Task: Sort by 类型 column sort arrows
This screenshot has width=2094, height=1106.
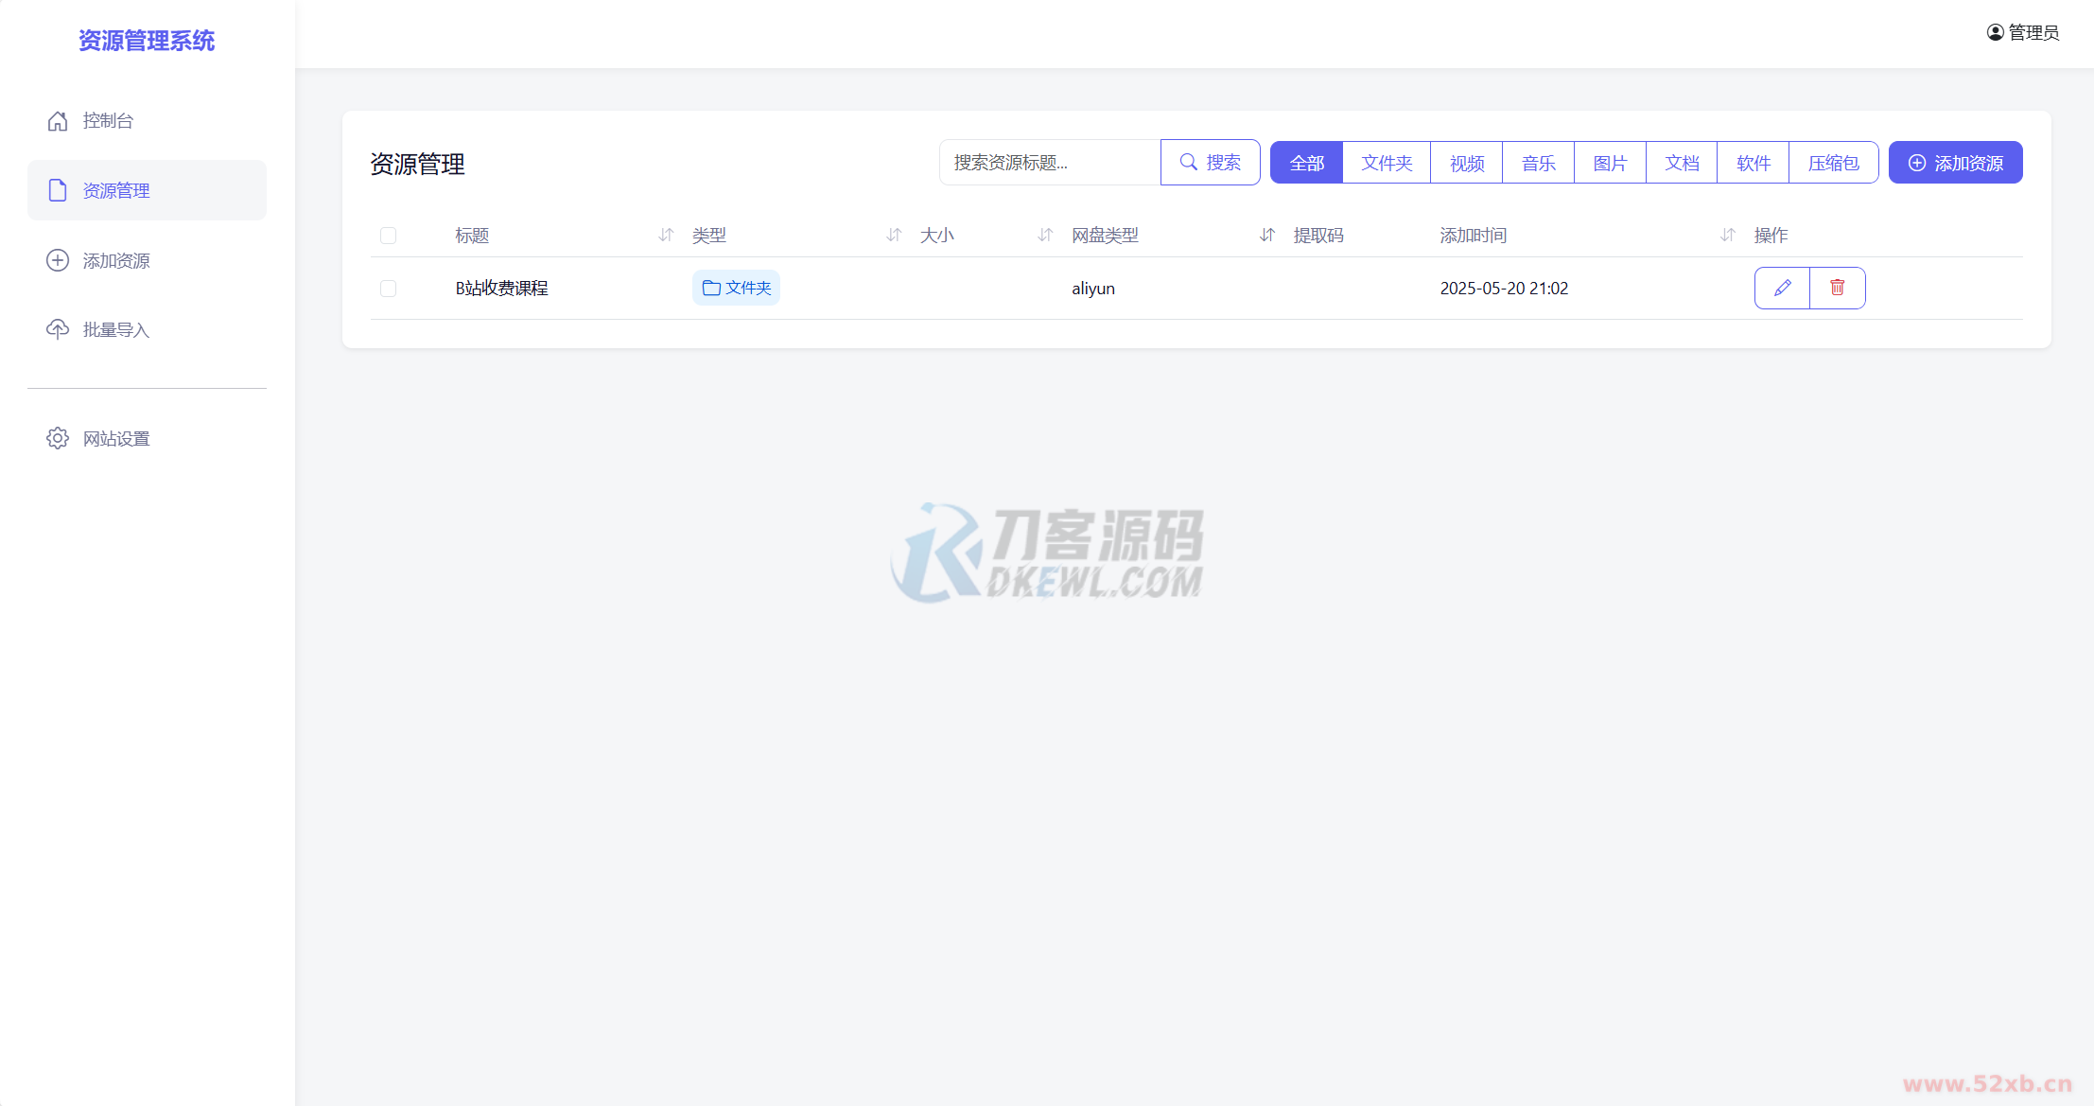Action: [x=894, y=235]
